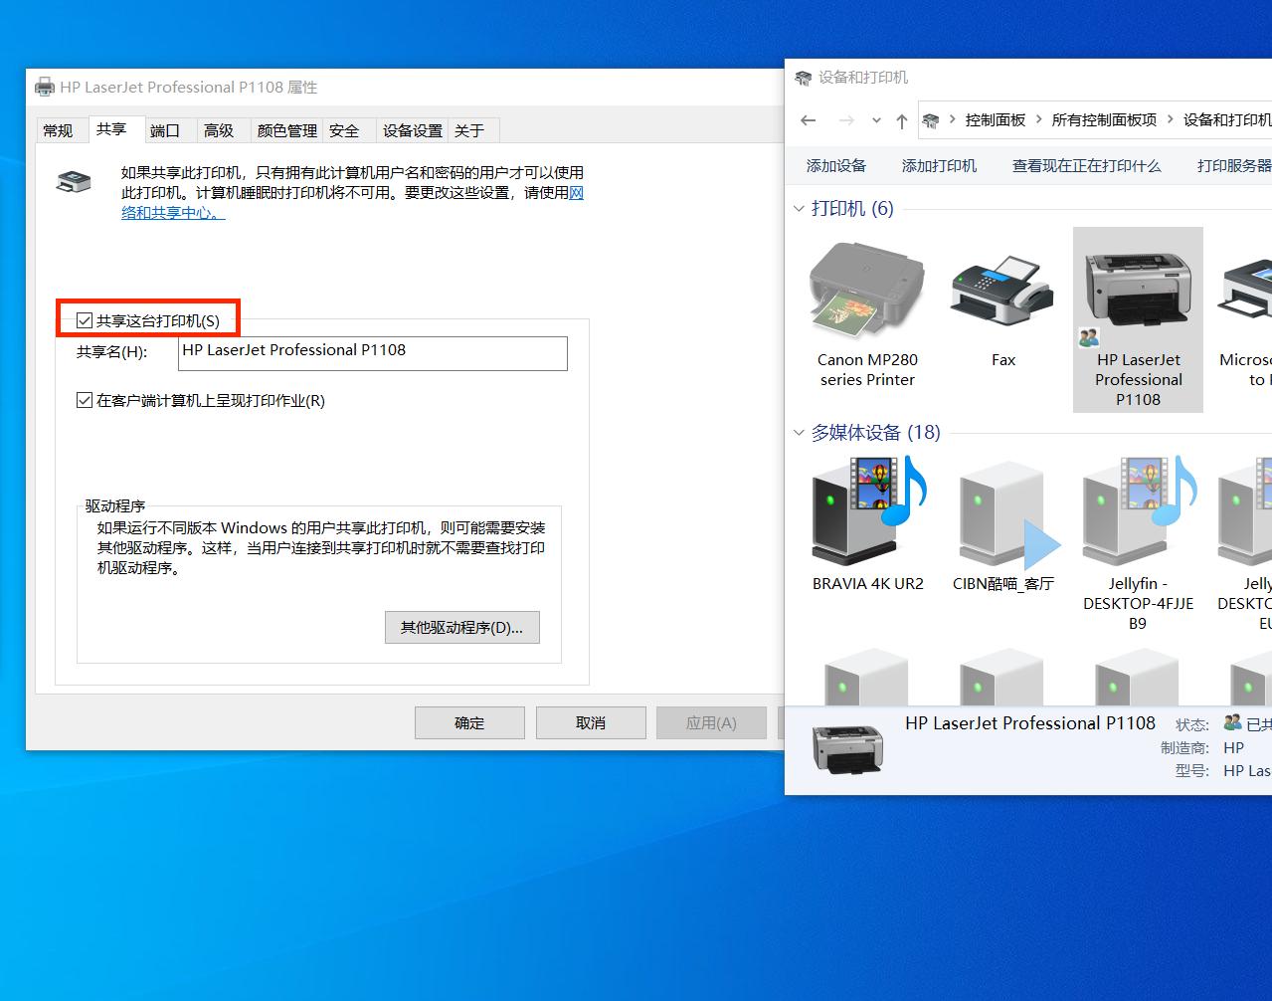The width and height of the screenshot is (1272, 1001).
Task: Collapse the 打印机 (6) section
Action: tap(800, 209)
